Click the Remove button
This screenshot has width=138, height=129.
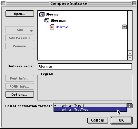(20, 46)
